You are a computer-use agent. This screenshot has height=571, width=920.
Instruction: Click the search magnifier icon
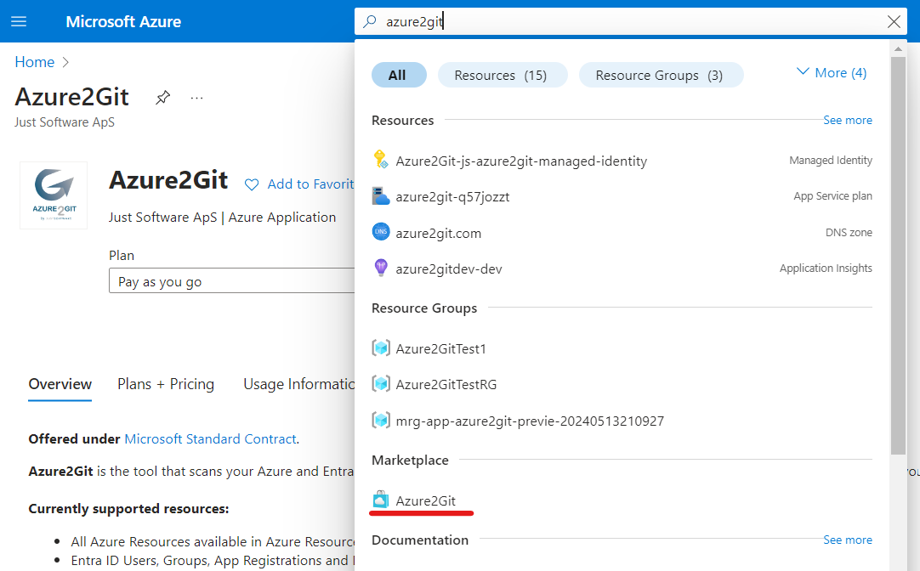(369, 21)
